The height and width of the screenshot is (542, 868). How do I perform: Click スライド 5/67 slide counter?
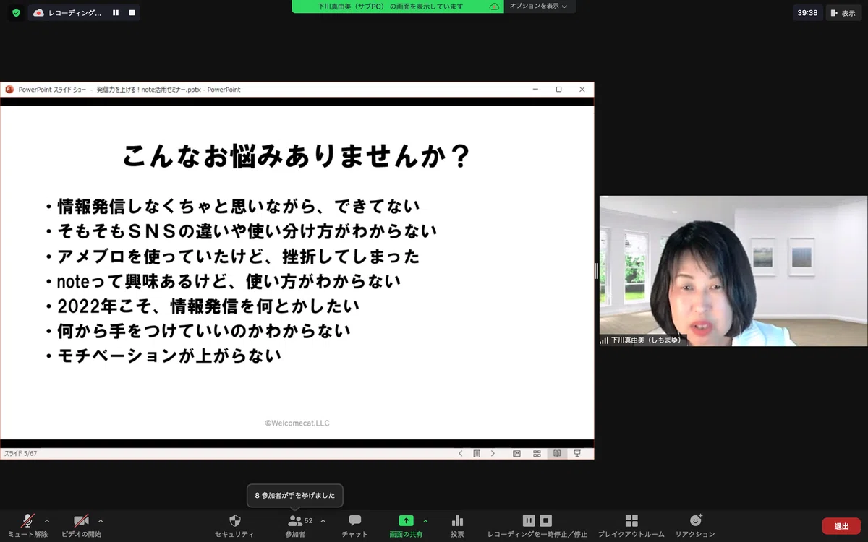point(21,454)
